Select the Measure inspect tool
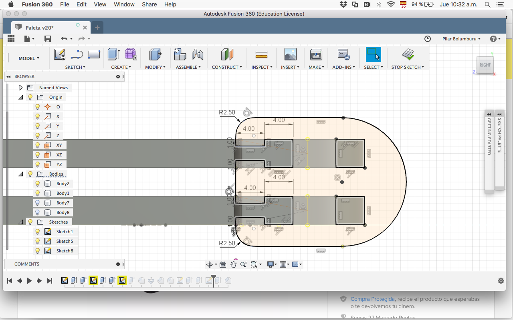The height and width of the screenshot is (320, 513). click(x=261, y=55)
